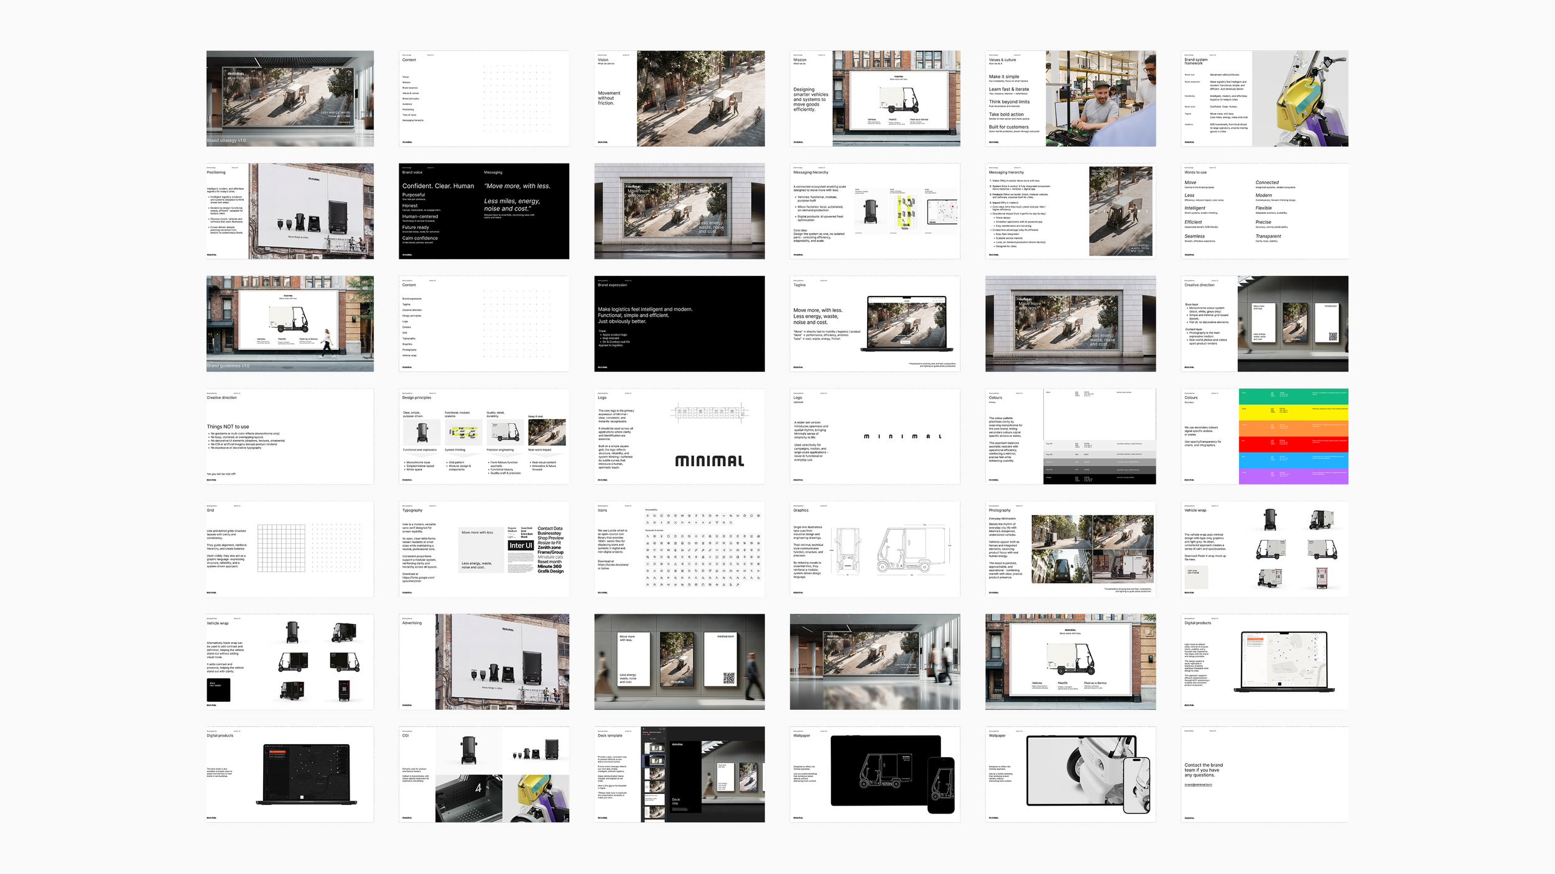Click the yellow band in Colours secondary
The width and height of the screenshot is (1555, 874).
(1293, 412)
